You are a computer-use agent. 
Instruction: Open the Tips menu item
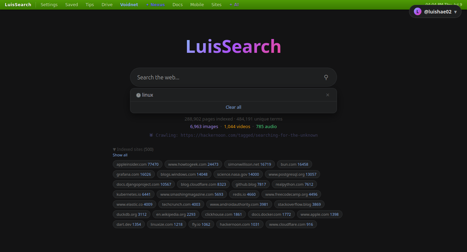coord(90,5)
